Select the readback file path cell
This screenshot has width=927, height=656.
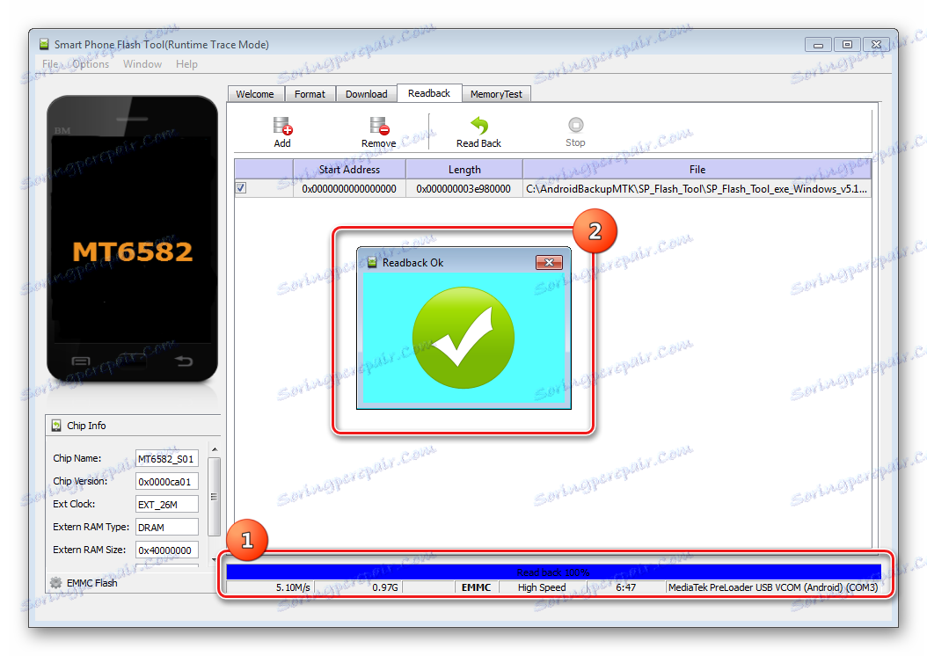click(x=697, y=188)
